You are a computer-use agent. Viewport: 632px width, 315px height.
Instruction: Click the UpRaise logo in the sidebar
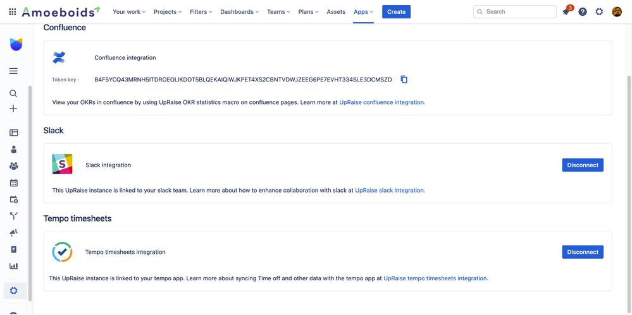16,44
